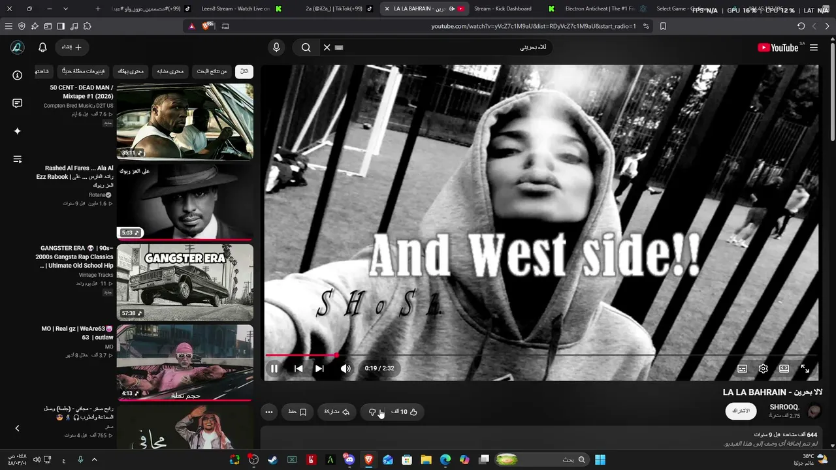Click the sidebar info circle icon

pyautogui.click(x=18, y=75)
